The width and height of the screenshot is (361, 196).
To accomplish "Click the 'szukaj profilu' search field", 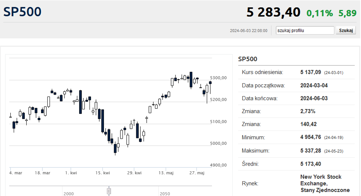I will click(305, 30).
